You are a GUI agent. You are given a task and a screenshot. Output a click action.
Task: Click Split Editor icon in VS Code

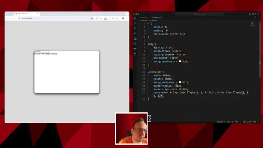tap(256, 18)
